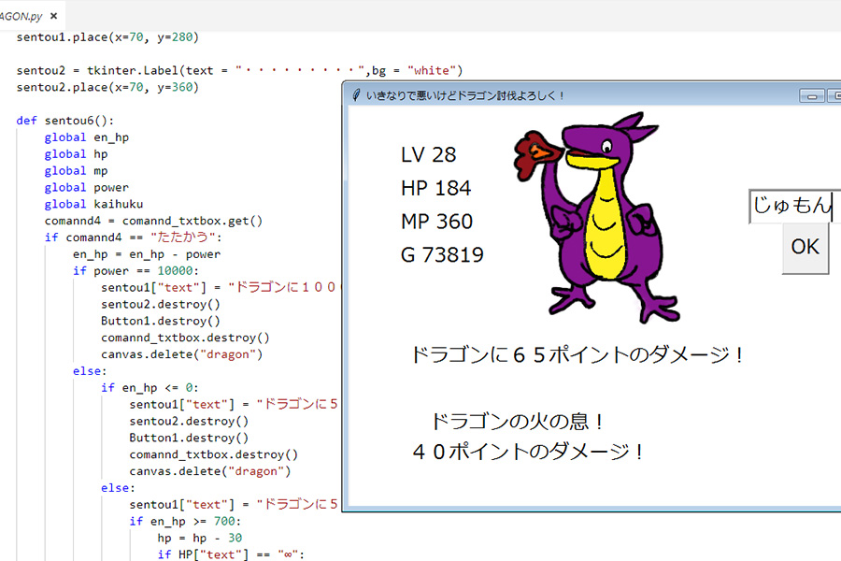Click the if power == 10000: line
The width and height of the screenshot is (841, 561).
(x=135, y=270)
